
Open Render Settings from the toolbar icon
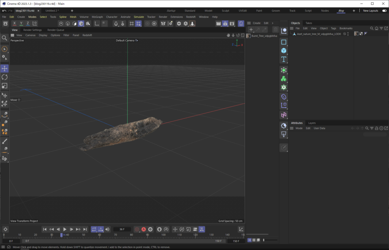click(232, 23)
